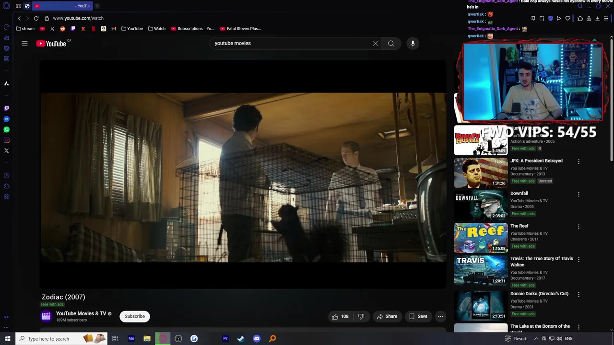Screen dimensions: 614x345
Task: Go back with the browser back arrow
Action: pyautogui.click(x=19, y=18)
